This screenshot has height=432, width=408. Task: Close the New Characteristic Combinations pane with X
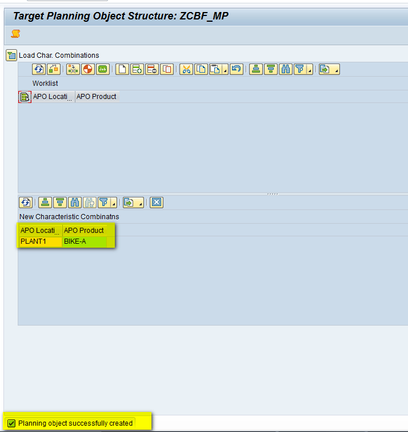tap(157, 202)
